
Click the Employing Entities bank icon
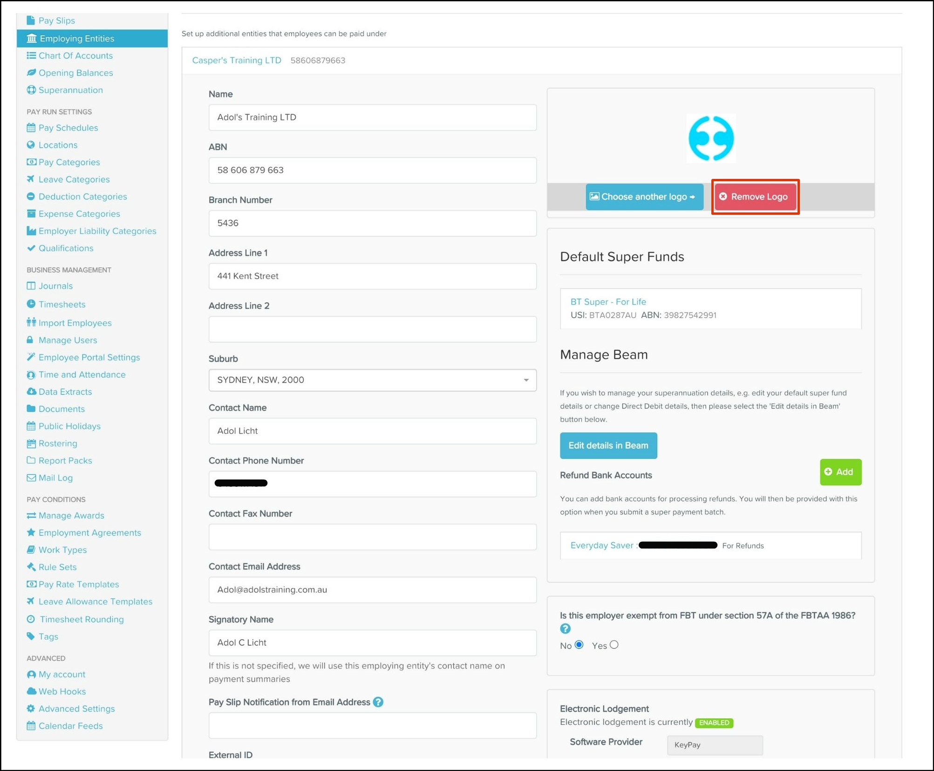pos(31,38)
